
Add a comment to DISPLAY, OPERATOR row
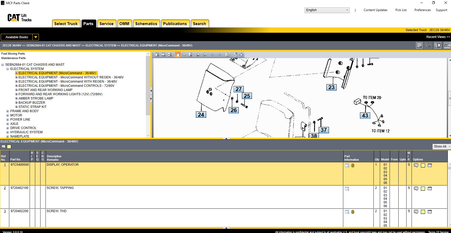pyautogui.click(x=416, y=165)
